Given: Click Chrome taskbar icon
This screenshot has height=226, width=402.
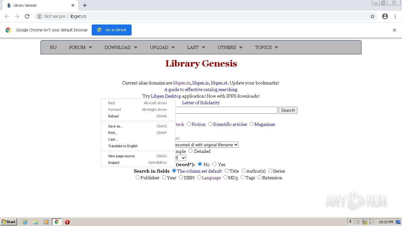Looking at the screenshot, I should point(57,222).
